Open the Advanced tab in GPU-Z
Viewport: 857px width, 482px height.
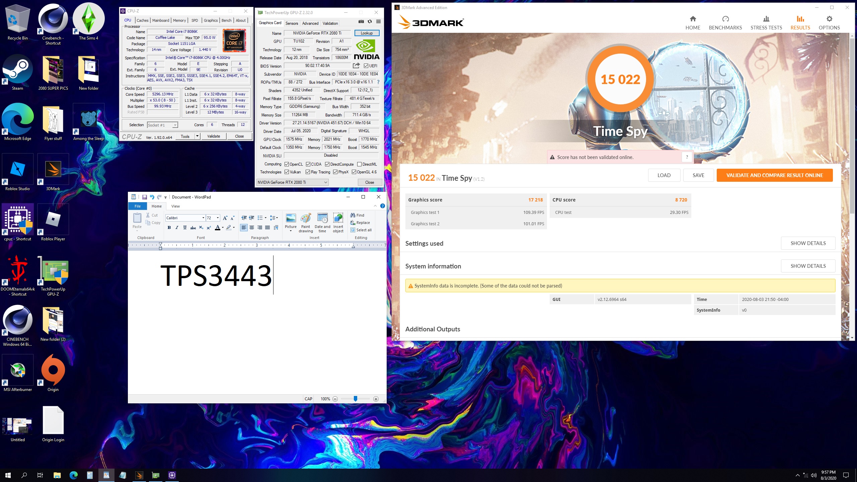coord(310,23)
